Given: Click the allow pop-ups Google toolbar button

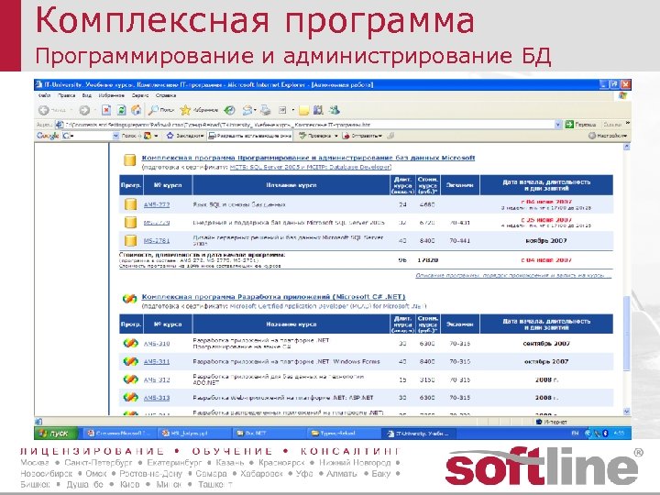Looking at the screenshot, I should (250, 136).
